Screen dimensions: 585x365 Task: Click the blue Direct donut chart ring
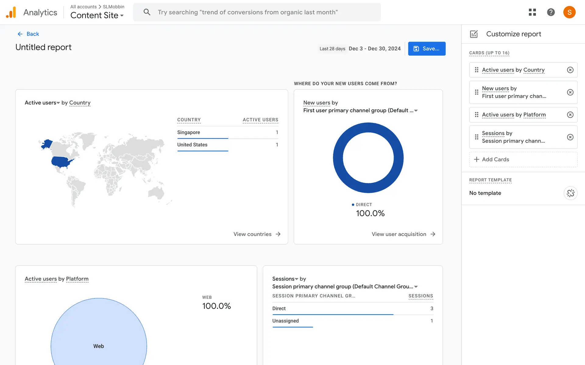(x=338, y=158)
